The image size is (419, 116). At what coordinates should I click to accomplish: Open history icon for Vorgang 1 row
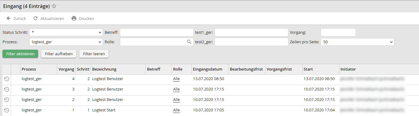pos(6,110)
